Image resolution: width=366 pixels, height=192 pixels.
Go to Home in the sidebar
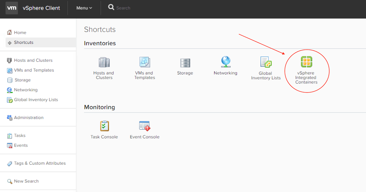pyautogui.click(x=20, y=33)
